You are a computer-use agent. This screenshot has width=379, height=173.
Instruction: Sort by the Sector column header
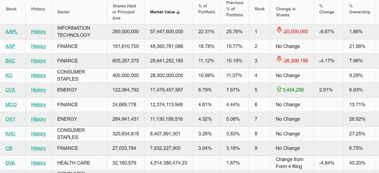64,12
